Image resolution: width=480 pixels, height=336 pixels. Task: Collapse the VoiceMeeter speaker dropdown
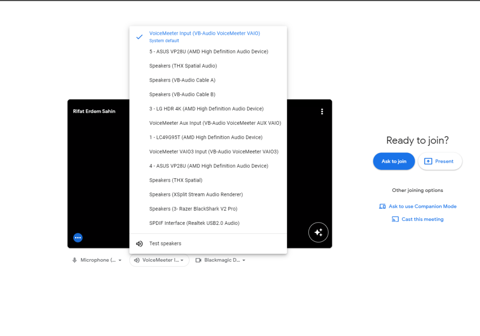(159, 260)
